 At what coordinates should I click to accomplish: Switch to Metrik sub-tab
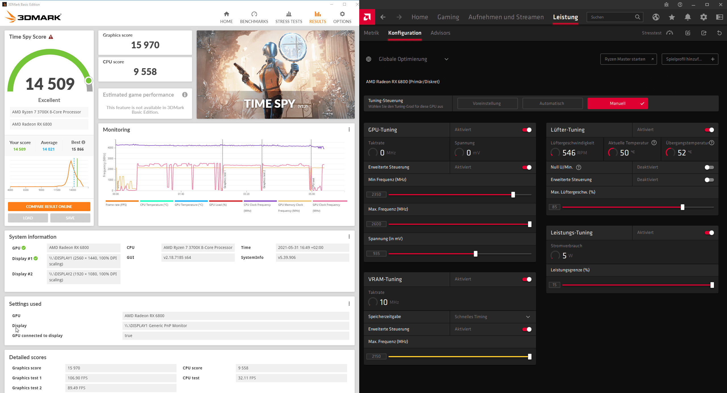[371, 33]
